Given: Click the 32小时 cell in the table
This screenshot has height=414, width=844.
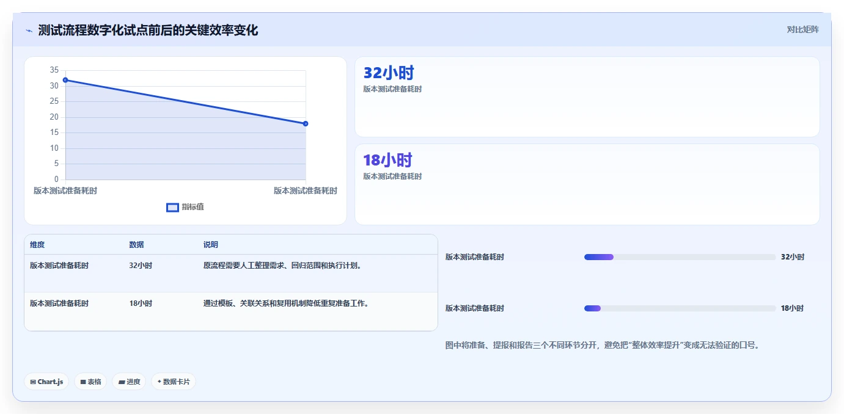Looking at the screenshot, I should (141, 266).
